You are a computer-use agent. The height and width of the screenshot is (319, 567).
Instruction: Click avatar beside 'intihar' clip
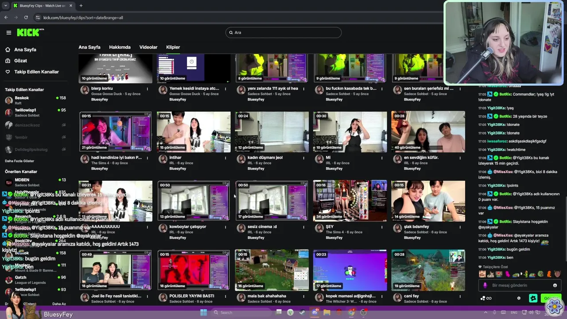(x=163, y=159)
